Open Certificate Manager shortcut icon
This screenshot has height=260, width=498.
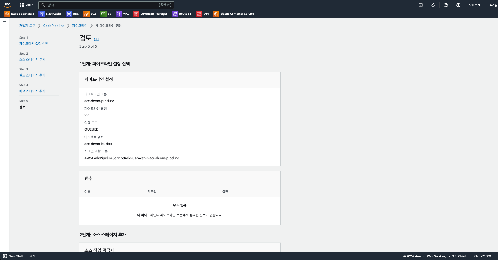click(x=136, y=14)
